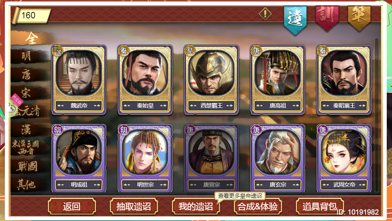Pick the 武周女帝 empress card
Screen dimensions: 392x221
pyautogui.click(x=344, y=158)
